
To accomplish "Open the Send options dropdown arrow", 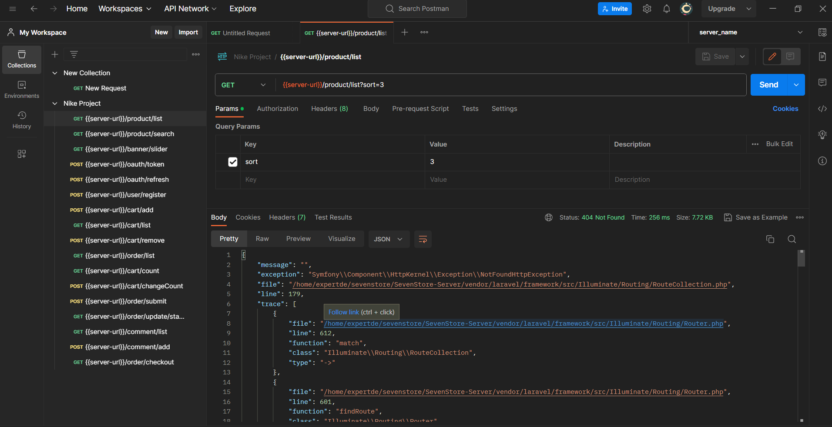I will pos(796,85).
